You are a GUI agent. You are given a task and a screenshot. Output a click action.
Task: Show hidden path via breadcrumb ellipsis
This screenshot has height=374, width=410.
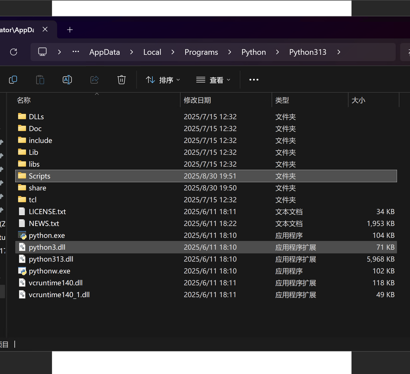click(x=76, y=52)
